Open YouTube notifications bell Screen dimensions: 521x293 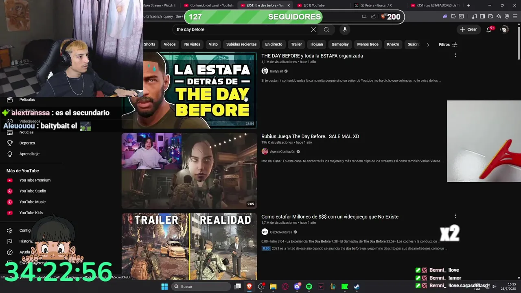pyautogui.click(x=489, y=29)
